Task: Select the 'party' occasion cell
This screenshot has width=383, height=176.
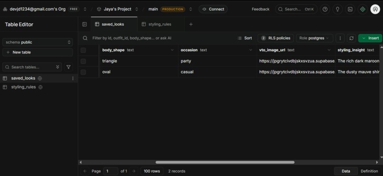Action: click(x=217, y=61)
